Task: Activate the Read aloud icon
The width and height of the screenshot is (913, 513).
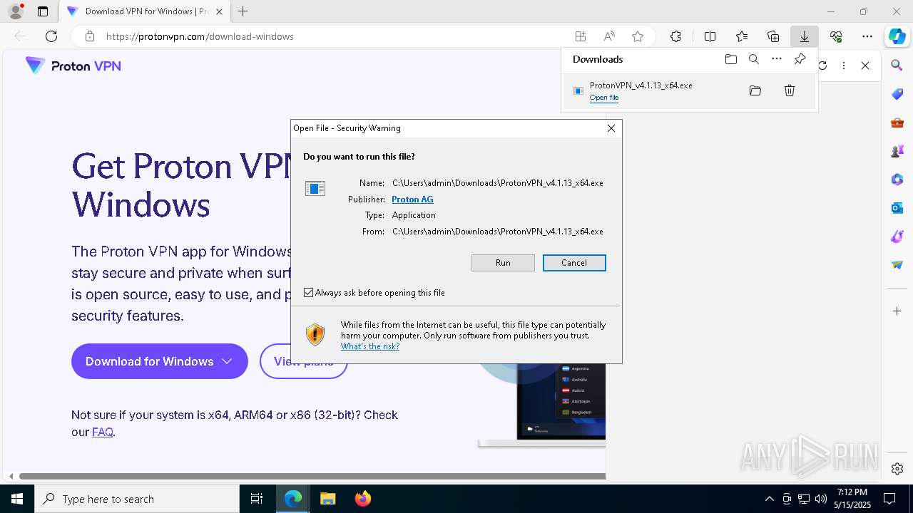Action: pos(609,36)
